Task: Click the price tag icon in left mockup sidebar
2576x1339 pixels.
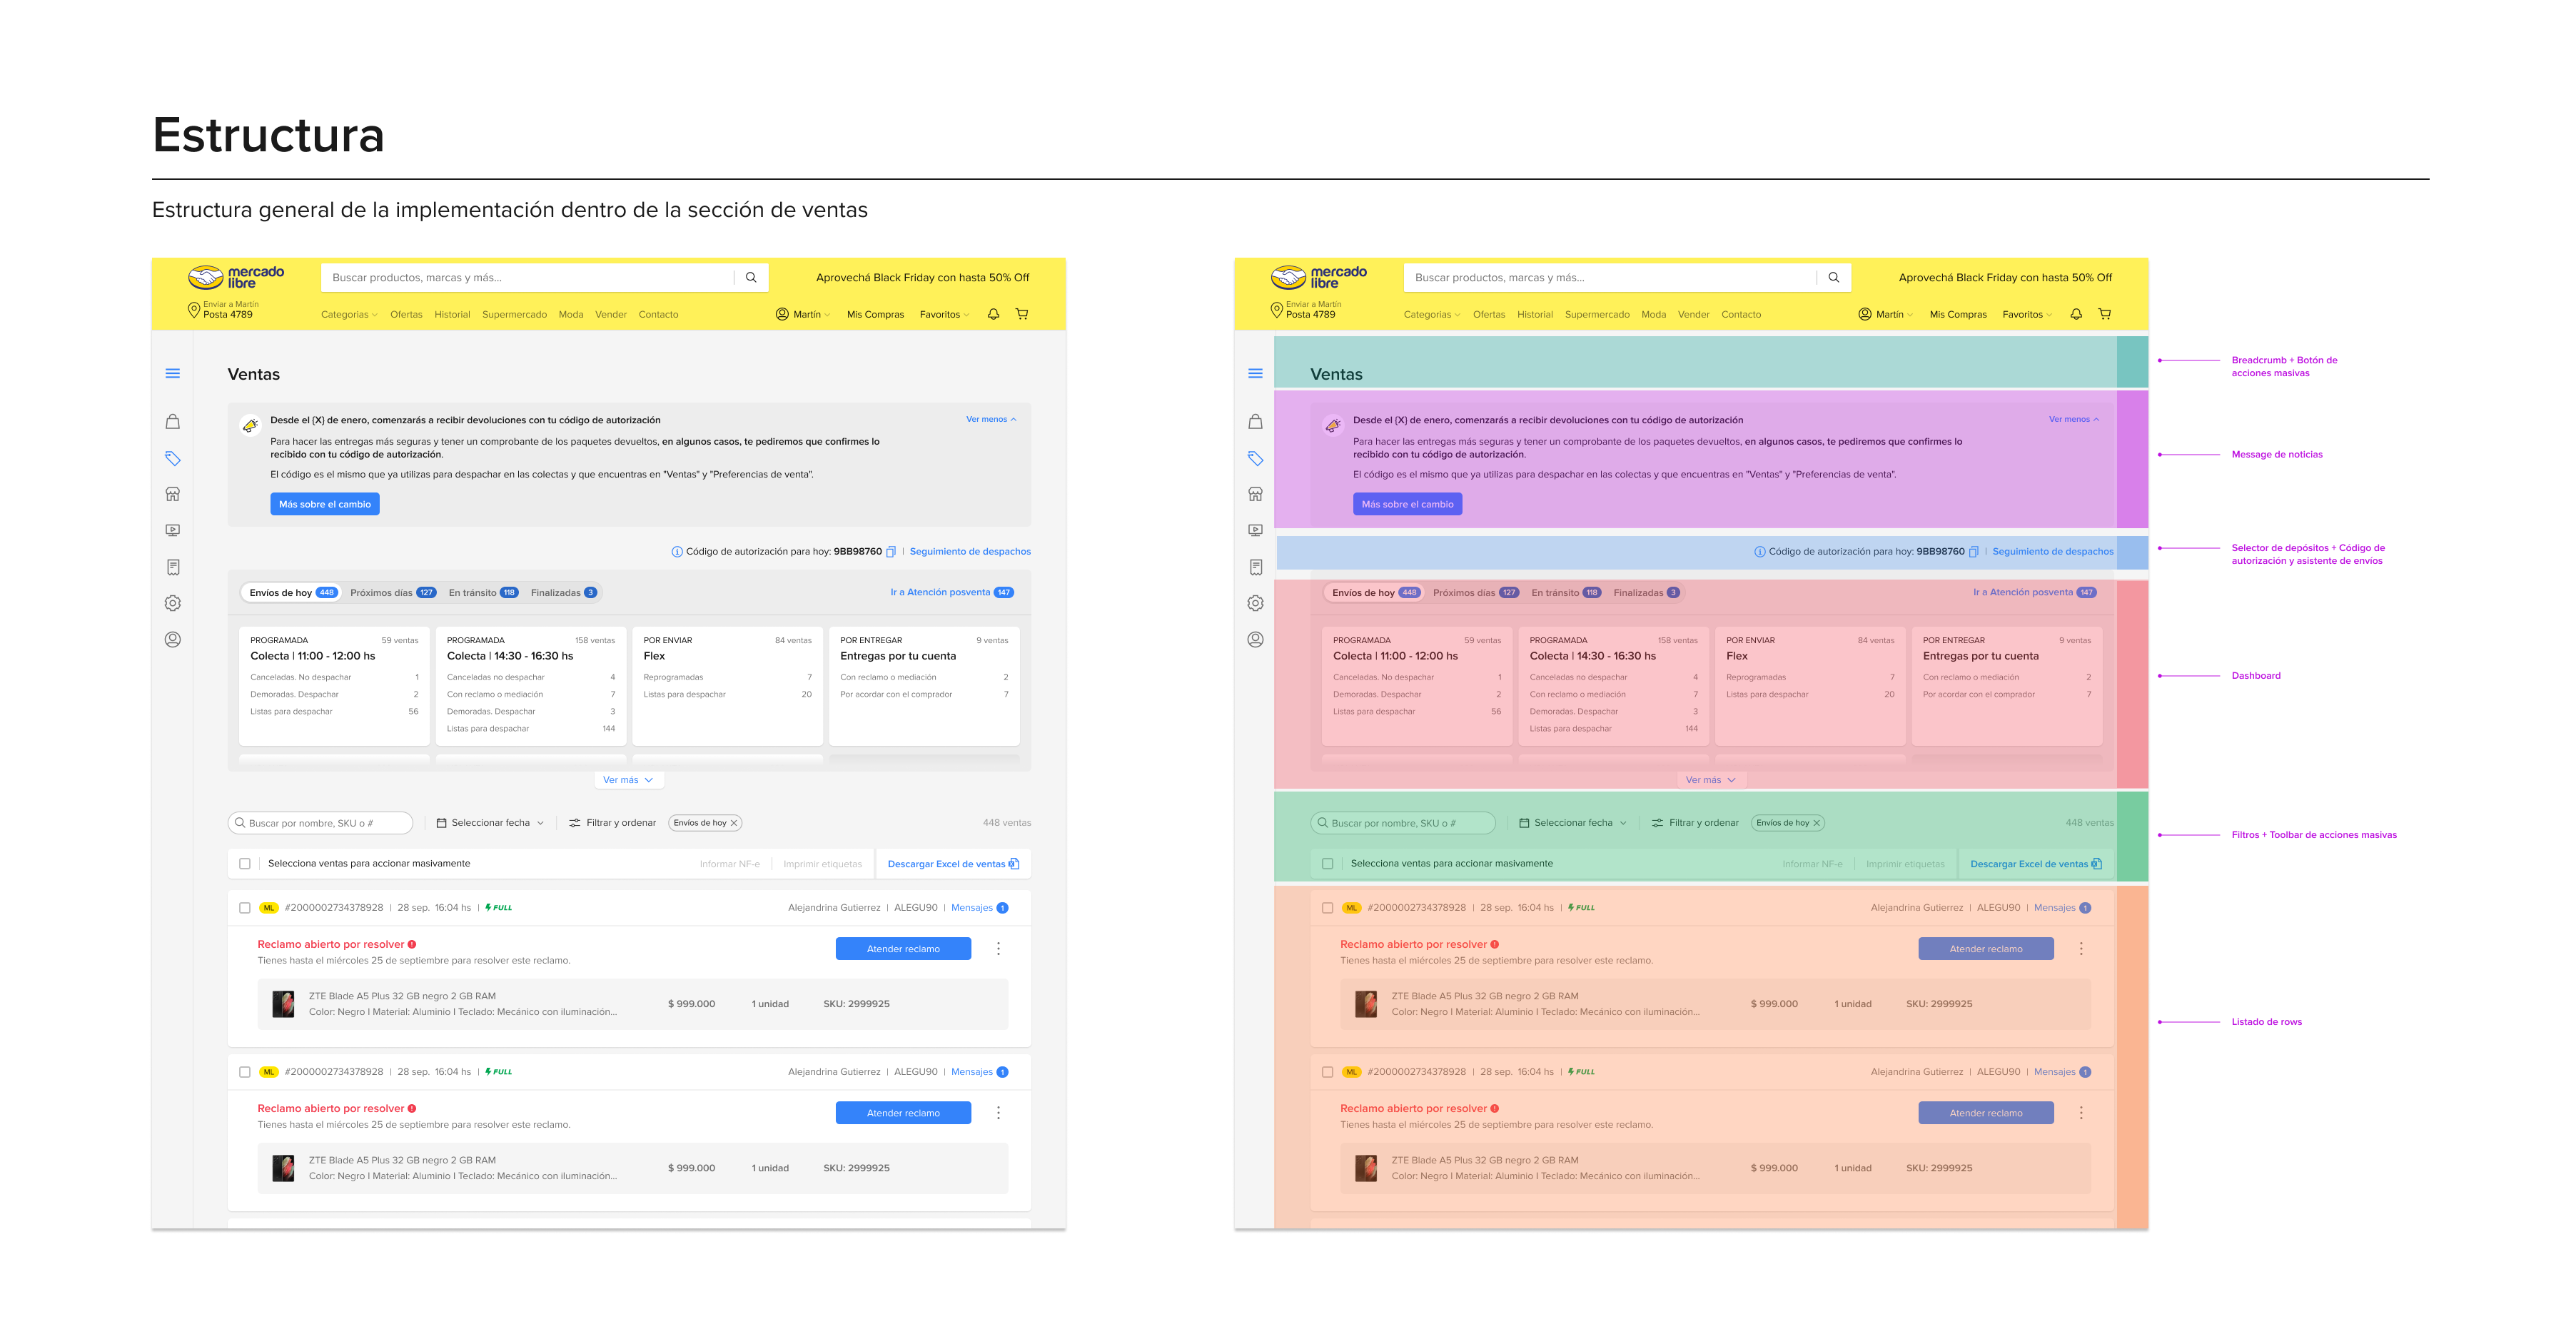Action: point(173,458)
